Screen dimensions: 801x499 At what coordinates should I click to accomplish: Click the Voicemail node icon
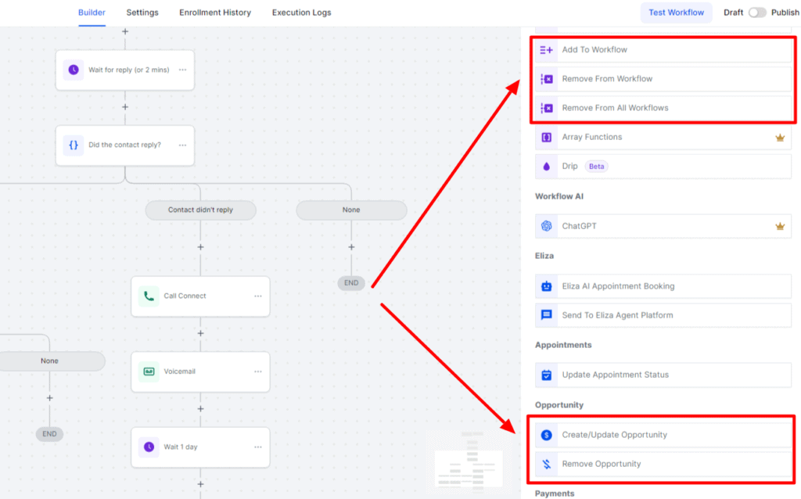[x=149, y=372]
